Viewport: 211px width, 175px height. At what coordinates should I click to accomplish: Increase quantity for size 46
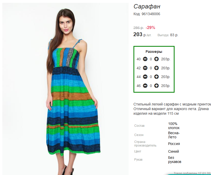pos(156,85)
